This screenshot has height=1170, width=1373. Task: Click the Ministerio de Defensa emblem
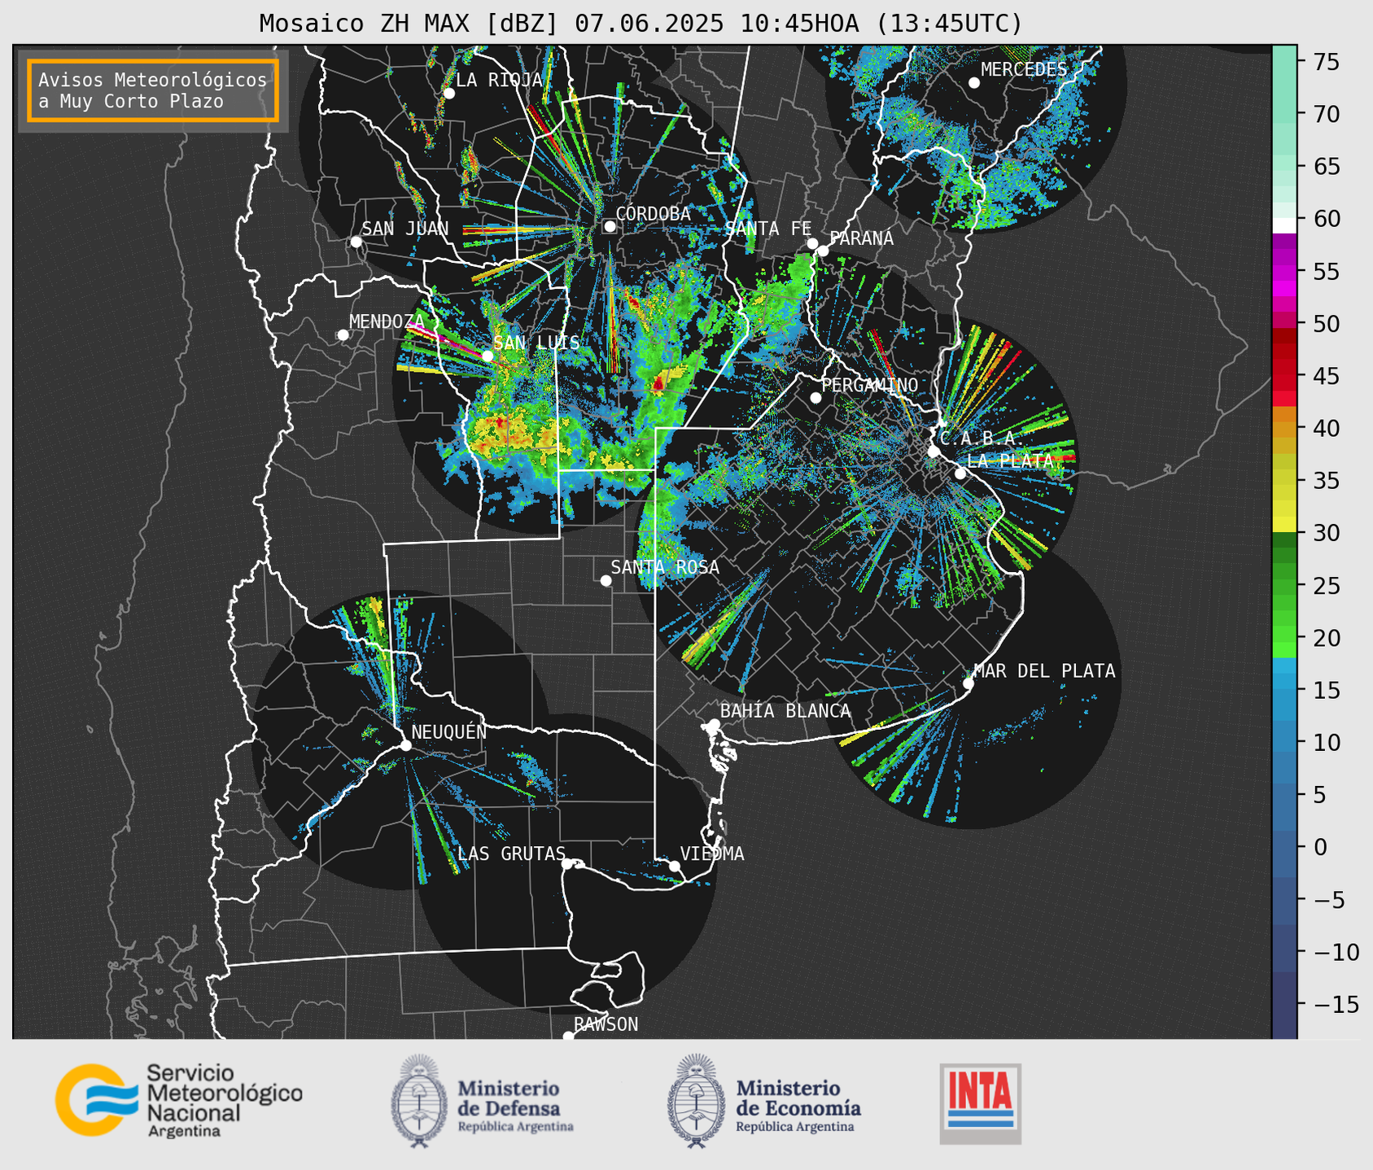(x=419, y=1101)
